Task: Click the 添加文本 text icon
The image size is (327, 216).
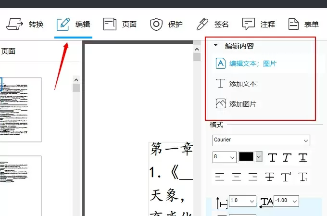Action: tap(221, 84)
